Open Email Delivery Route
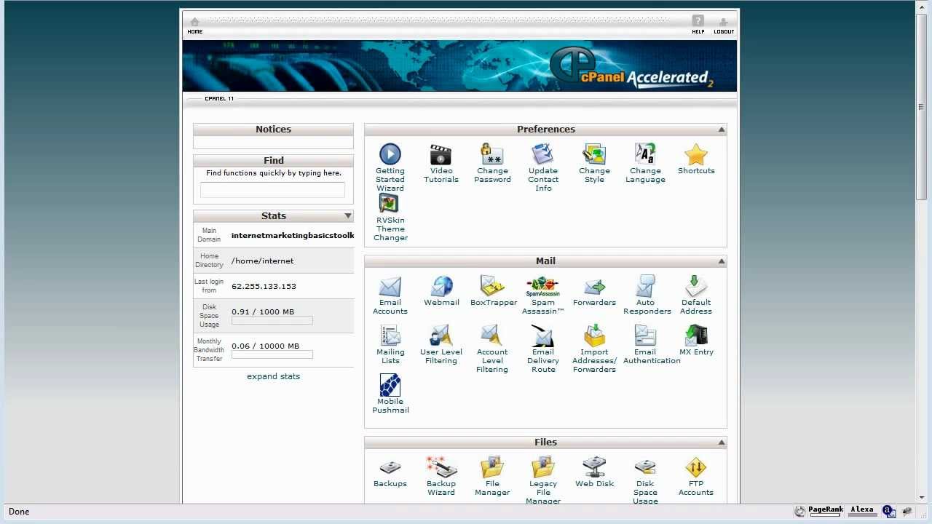The width and height of the screenshot is (932, 524). pos(543,349)
